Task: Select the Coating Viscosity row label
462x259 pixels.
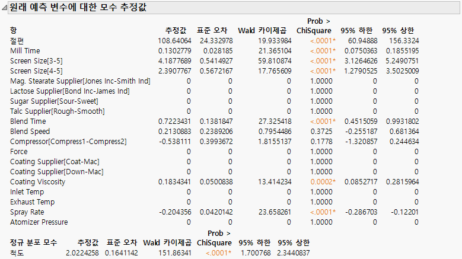Action: click(x=38, y=182)
